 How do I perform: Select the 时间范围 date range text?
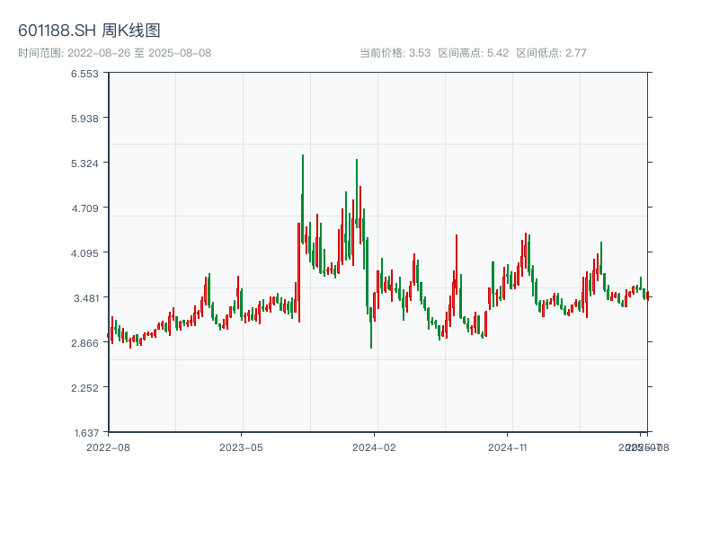point(114,53)
